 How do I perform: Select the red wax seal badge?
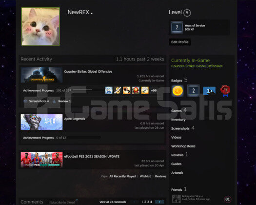[225, 91]
